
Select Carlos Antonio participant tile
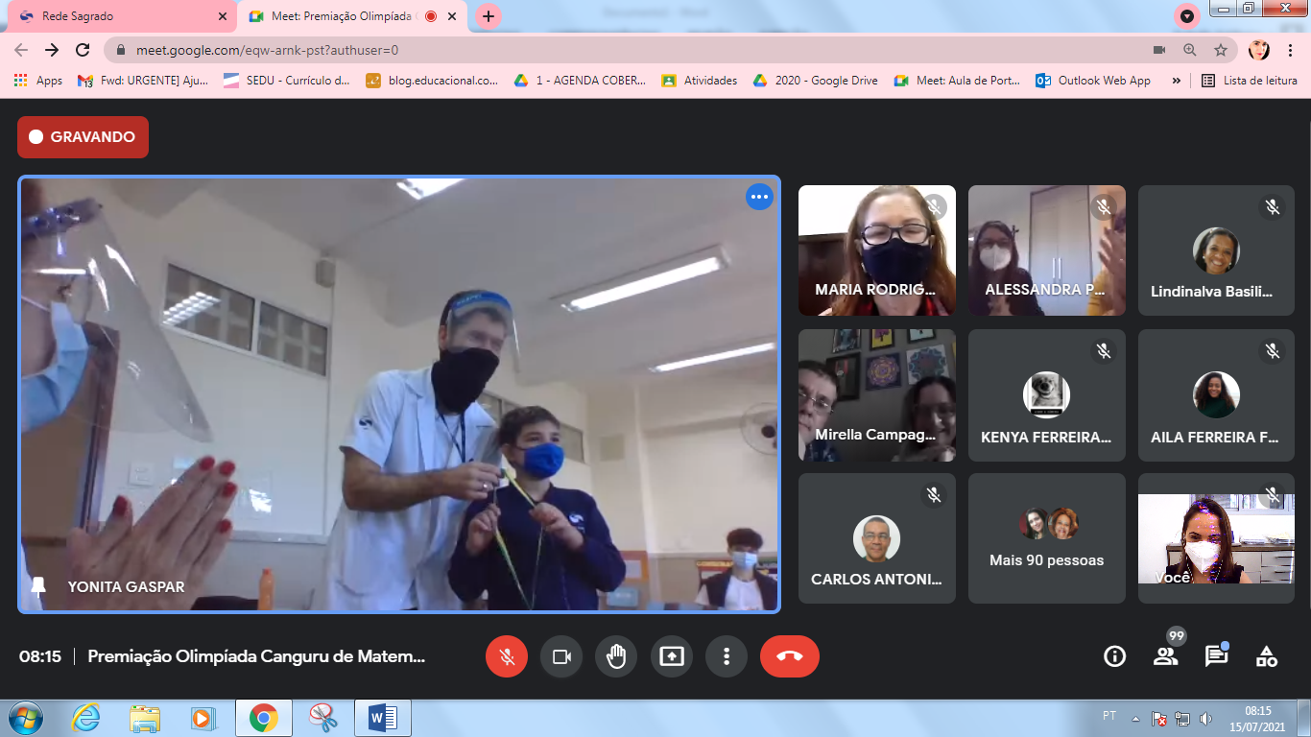click(877, 538)
